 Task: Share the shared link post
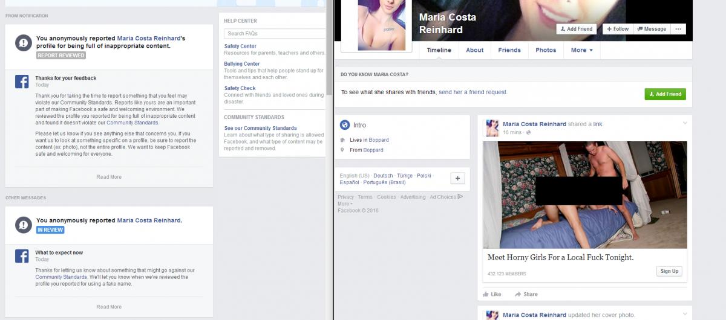click(526, 294)
